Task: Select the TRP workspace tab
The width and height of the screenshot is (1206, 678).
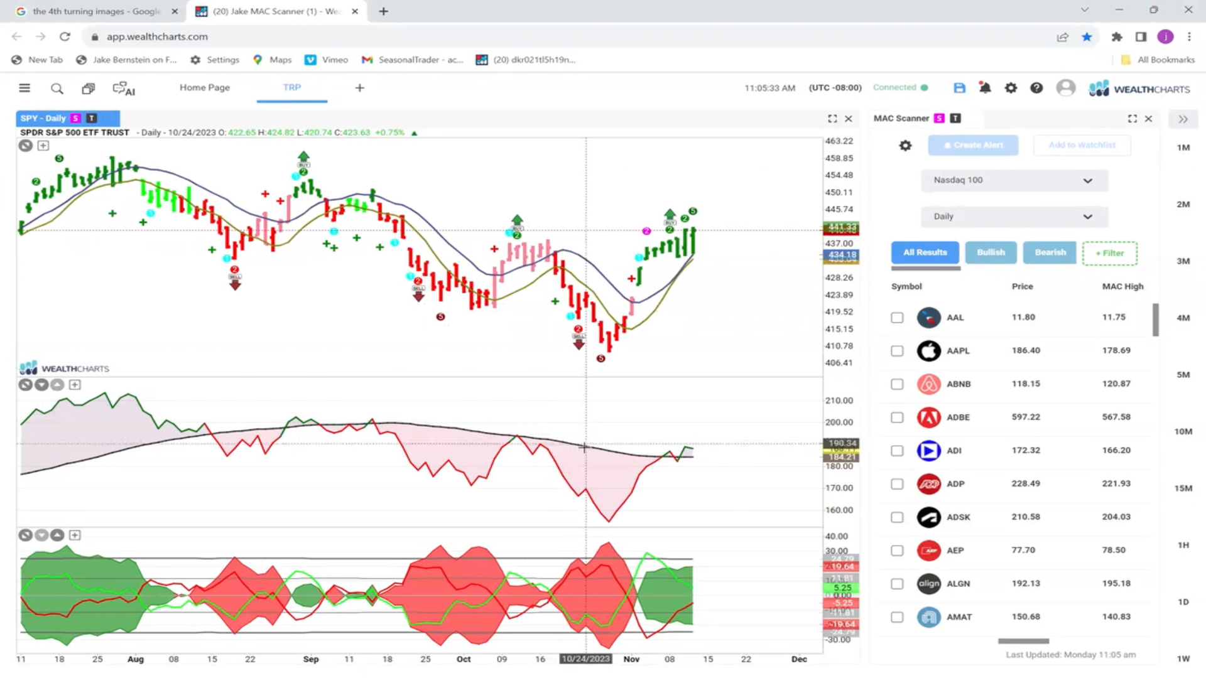Action: click(292, 88)
